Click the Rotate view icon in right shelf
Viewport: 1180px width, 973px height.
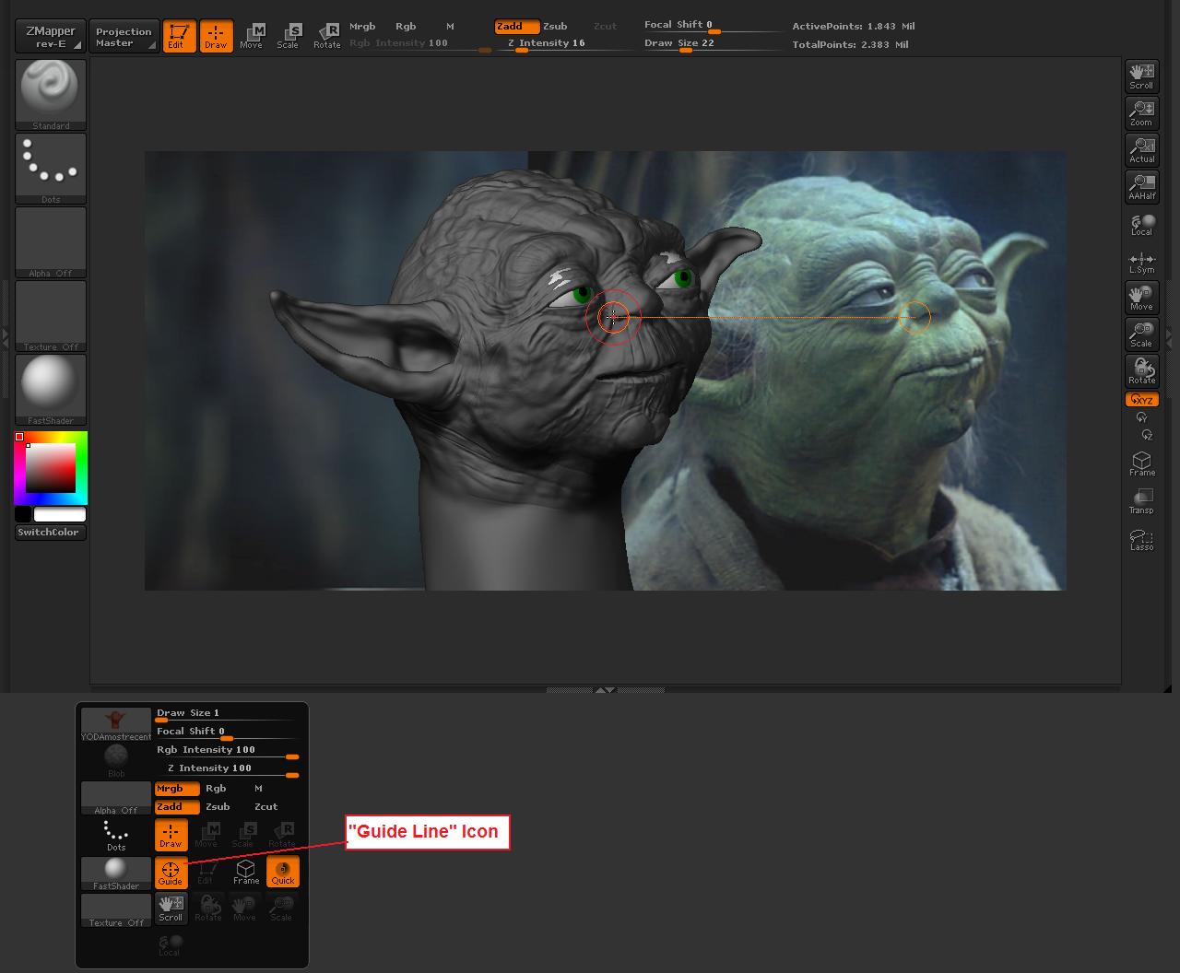coord(1141,371)
